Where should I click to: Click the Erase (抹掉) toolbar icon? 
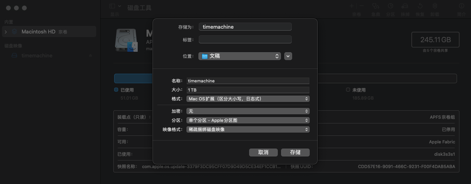pos(405,6)
